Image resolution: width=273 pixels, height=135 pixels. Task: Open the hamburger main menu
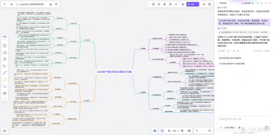click(x=11, y=4)
